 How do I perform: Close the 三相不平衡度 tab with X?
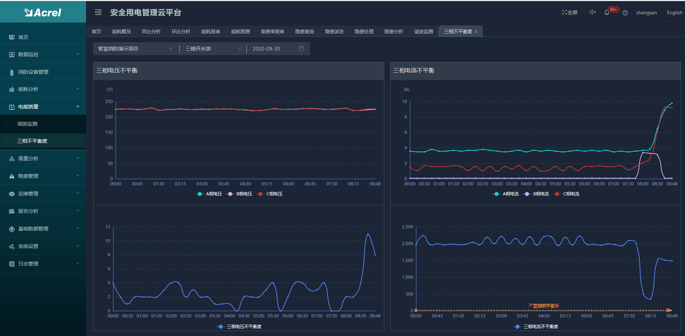click(476, 32)
